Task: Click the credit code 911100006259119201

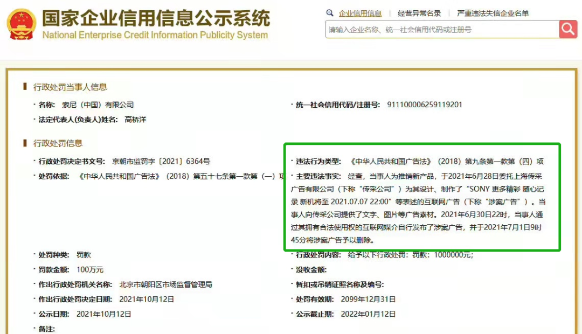Action: click(425, 105)
